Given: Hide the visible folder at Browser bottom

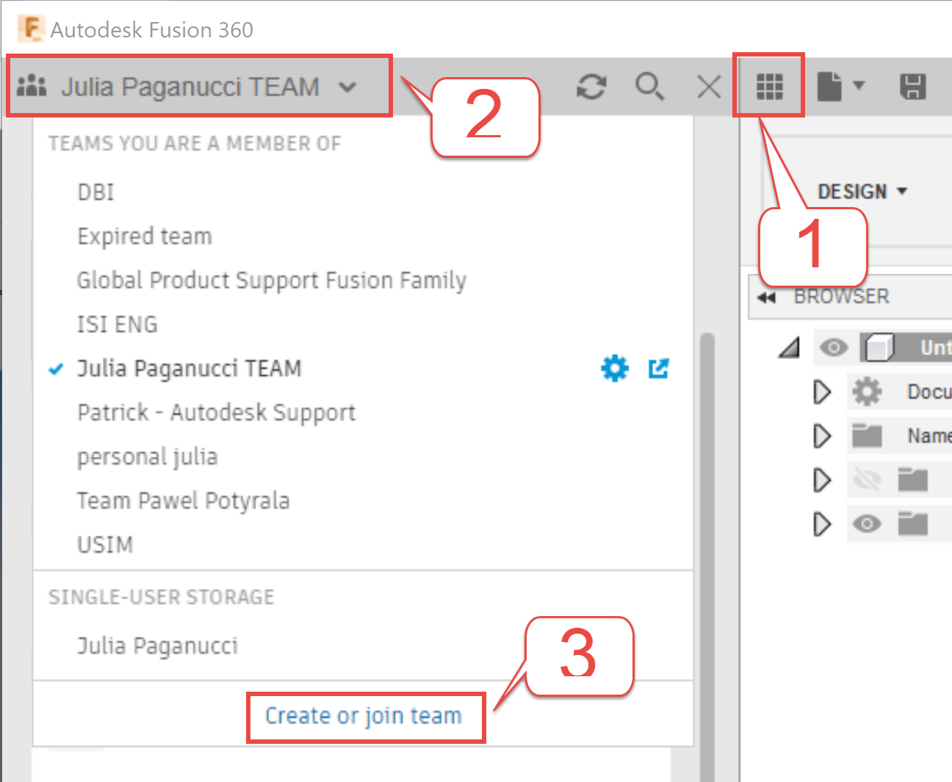Looking at the screenshot, I should click(x=868, y=524).
